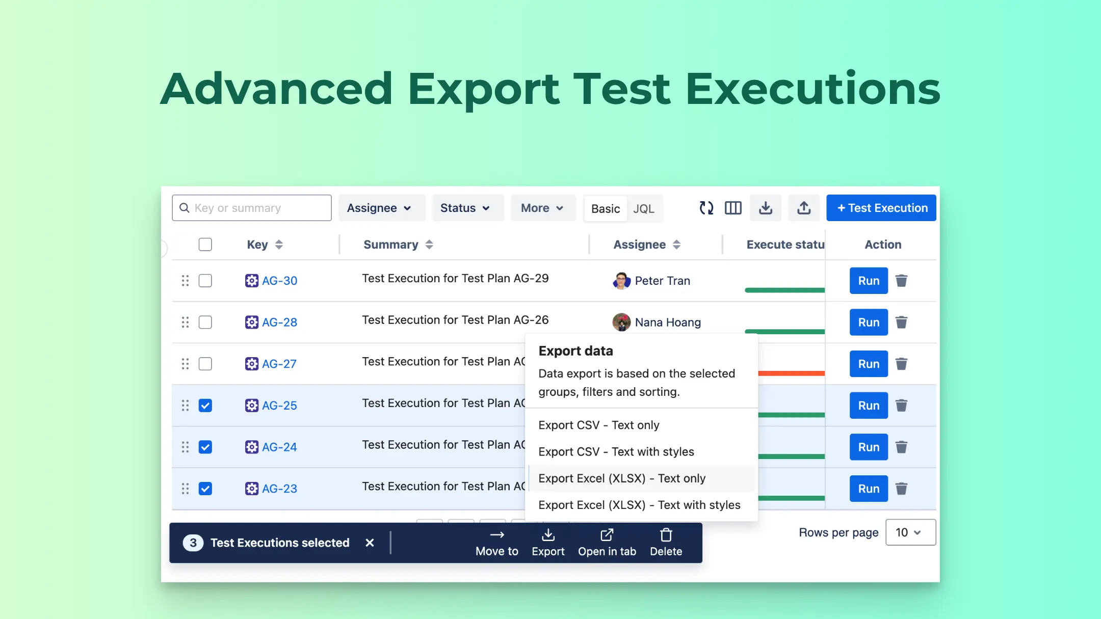Switch to Basic search mode
This screenshot has width=1101, height=619.
point(606,209)
